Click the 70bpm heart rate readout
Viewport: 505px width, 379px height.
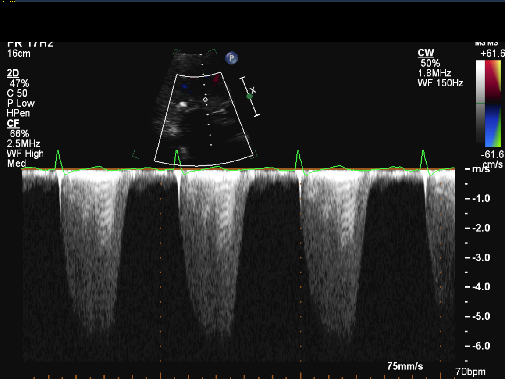470,372
